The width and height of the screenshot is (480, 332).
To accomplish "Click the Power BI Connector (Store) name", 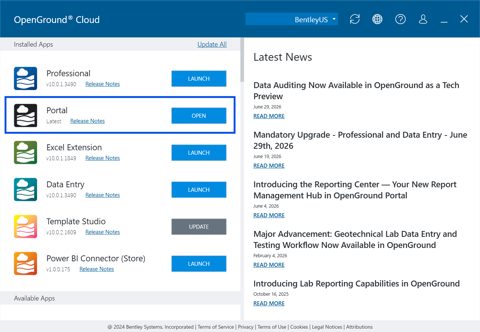I will 96,258.
